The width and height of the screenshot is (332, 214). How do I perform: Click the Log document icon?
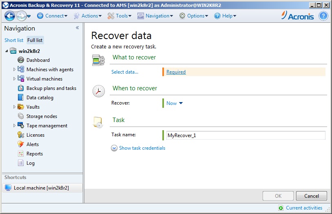click(x=21, y=163)
